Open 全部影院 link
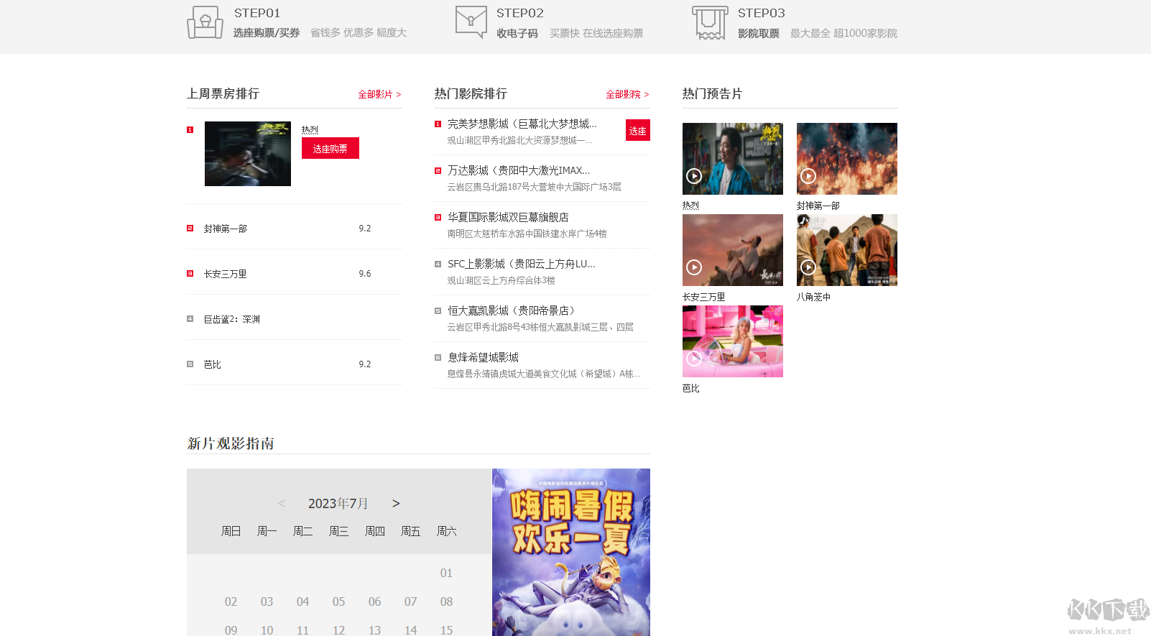The width and height of the screenshot is (1151, 636). [628, 94]
